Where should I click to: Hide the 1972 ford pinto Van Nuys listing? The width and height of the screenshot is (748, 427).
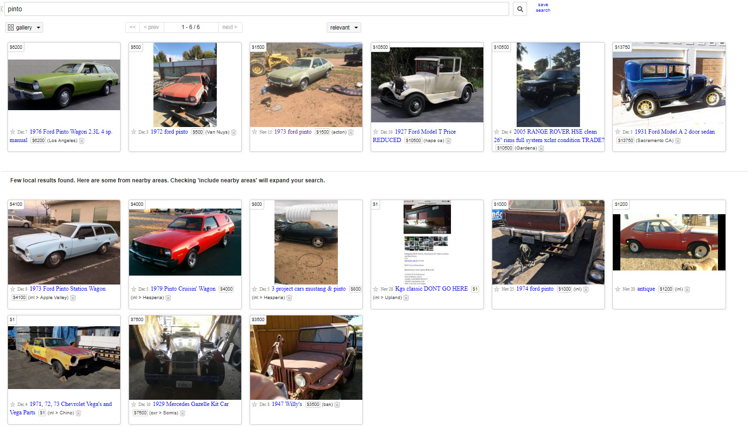click(x=234, y=132)
